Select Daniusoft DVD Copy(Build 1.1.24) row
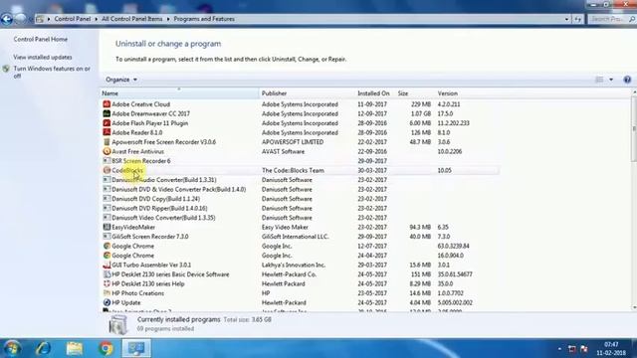Image resolution: width=637 pixels, height=358 pixels. tap(300, 199)
